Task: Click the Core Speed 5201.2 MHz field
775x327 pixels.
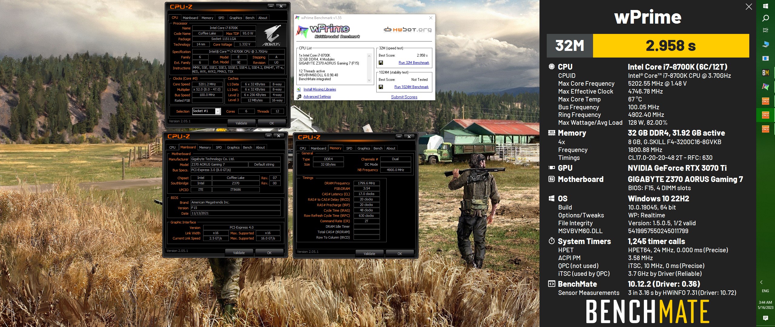Action: [207, 84]
